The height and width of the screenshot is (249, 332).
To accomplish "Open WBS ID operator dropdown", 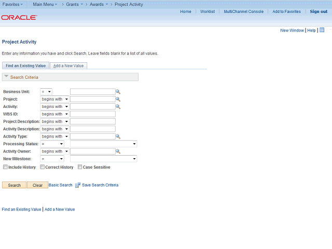I will click(54, 114).
